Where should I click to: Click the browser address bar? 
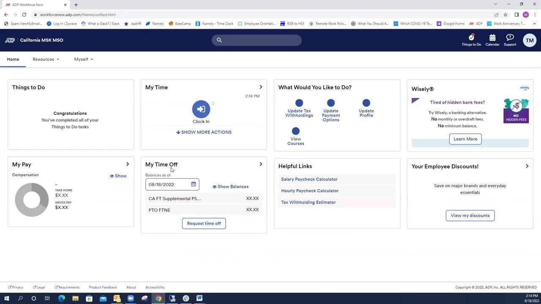(262, 14)
